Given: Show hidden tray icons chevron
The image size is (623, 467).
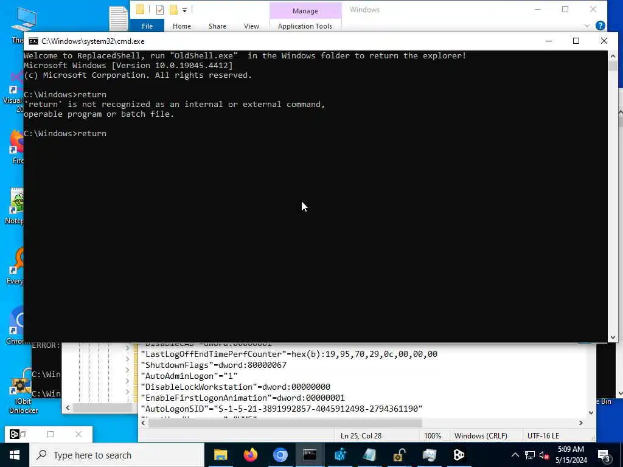Looking at the screenshot, I should pyautogui.click(x=515, y=455).
